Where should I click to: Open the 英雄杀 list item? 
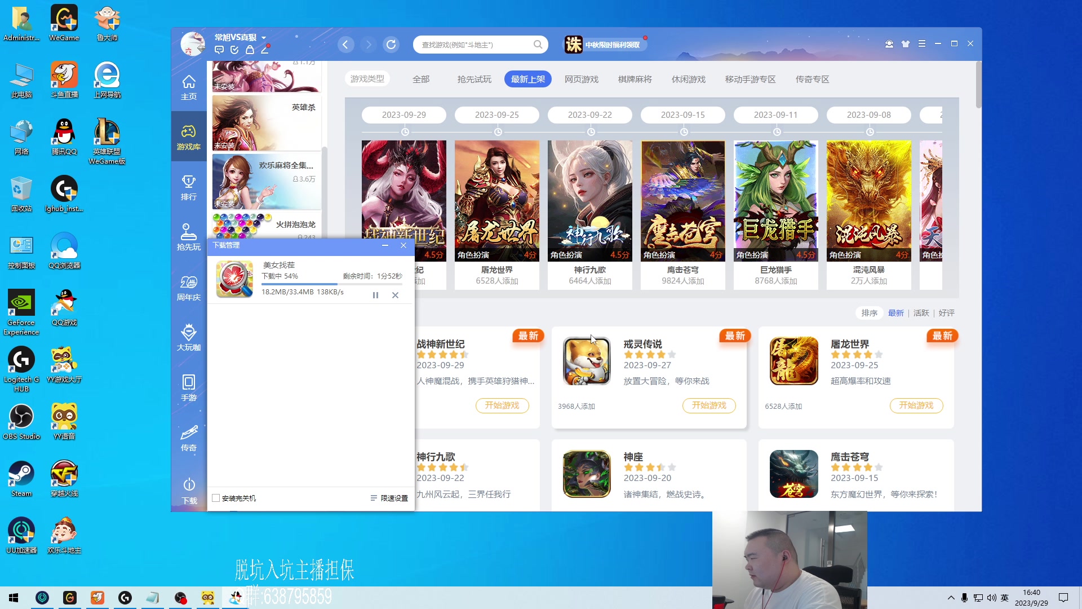(267, 123)
